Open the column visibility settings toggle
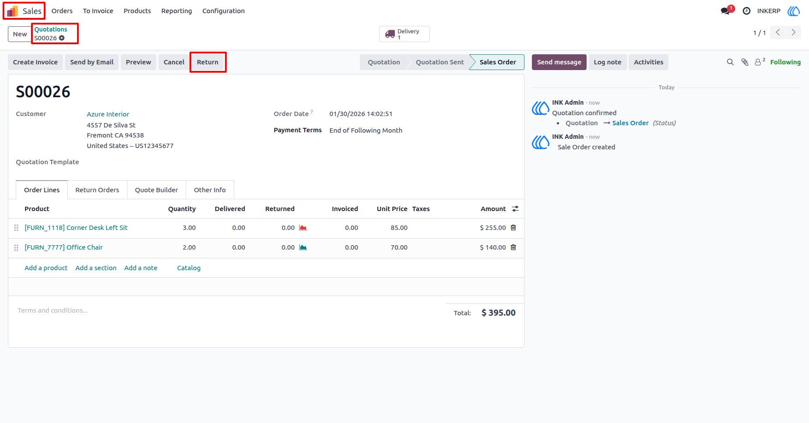The height and width of the screenshot is (423, 809). coord(515,209)
